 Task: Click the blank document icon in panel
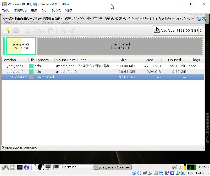34,167
